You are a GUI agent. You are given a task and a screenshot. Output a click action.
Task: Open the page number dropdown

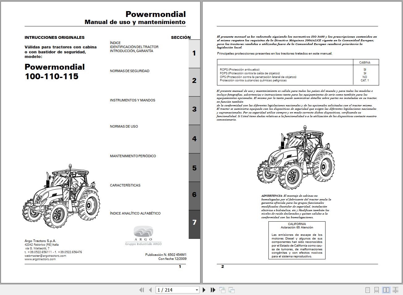(197, 290)
